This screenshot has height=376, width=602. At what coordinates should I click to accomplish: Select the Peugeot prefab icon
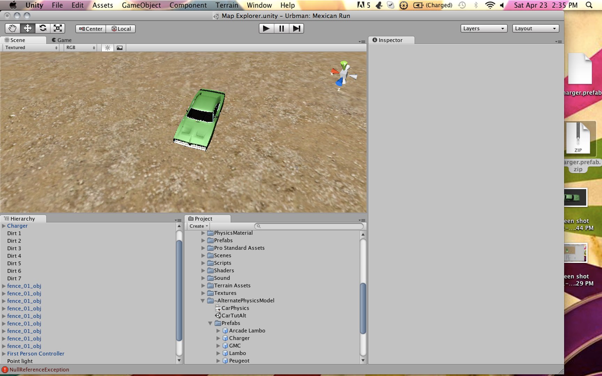225,361
